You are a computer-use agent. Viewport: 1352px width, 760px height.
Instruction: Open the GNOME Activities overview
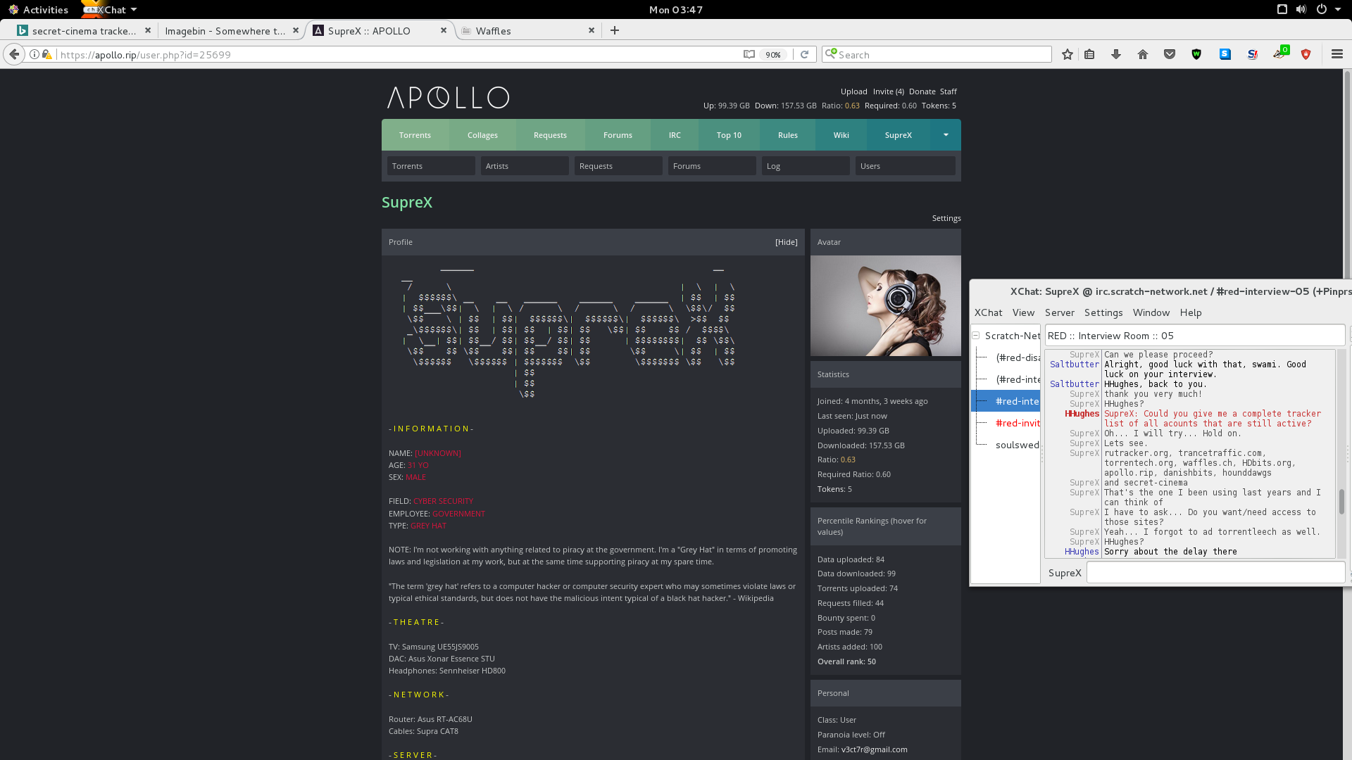[x=38, y=9]
